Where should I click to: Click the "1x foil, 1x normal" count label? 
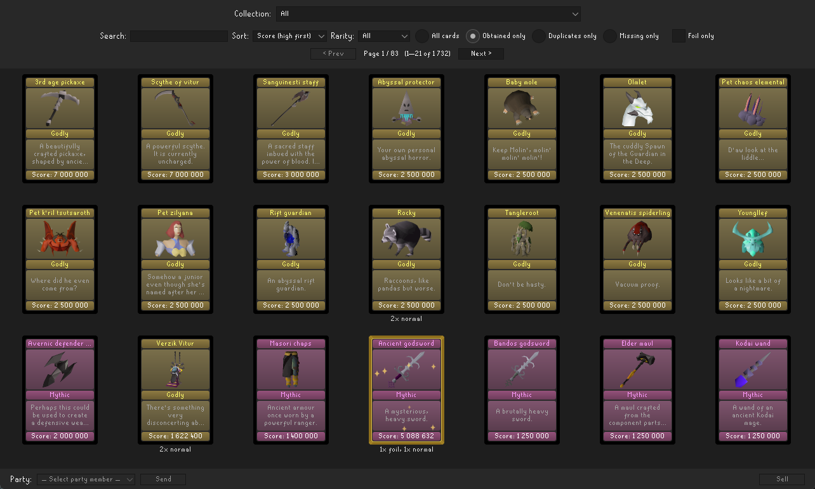tap(406, 450)
